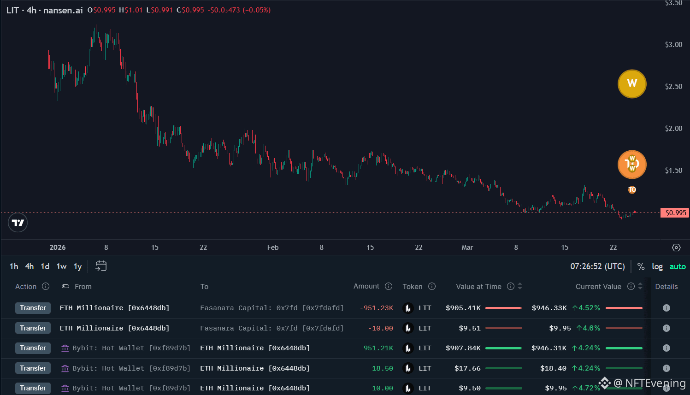The image size is (690, 395).
Task: Open ETH Millionaire sender in the -951.23K row
Action: pos(115,308)
